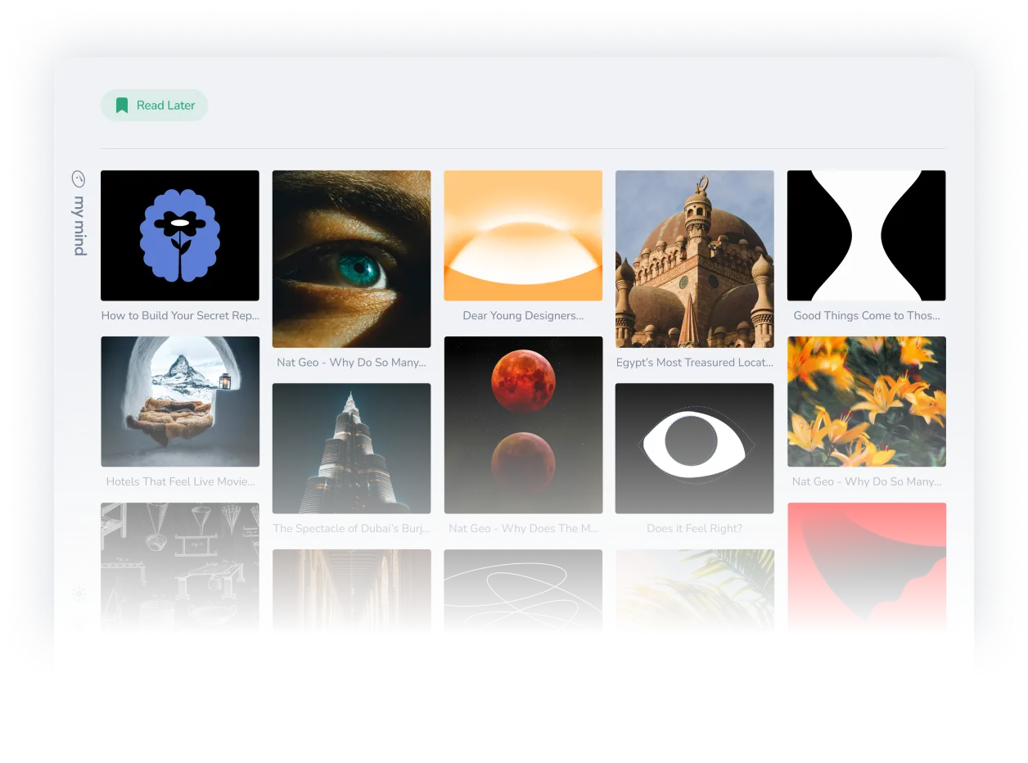The height and width of the screenshot is (763, 1028).
Task: Open the pink red abstract shape thumbnail
Action: pyautogui.click(x=867, y=567)
